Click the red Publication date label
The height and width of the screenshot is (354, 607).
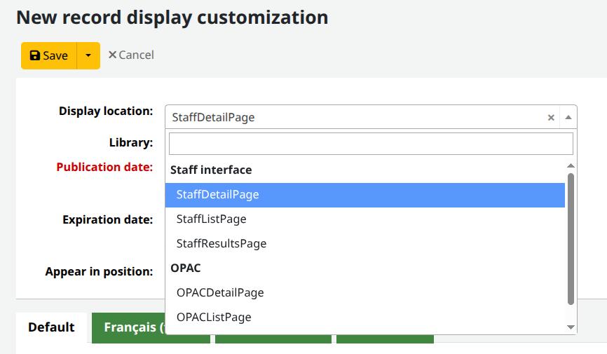pyautogui.click(x=104, y=167)
